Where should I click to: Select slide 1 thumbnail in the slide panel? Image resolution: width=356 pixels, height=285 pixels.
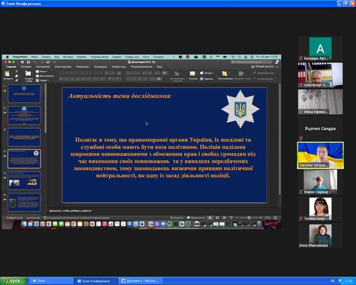(24, 94)
